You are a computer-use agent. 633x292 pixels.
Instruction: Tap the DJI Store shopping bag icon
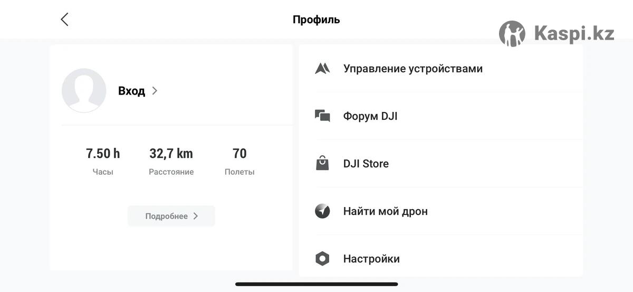point(322,164)
